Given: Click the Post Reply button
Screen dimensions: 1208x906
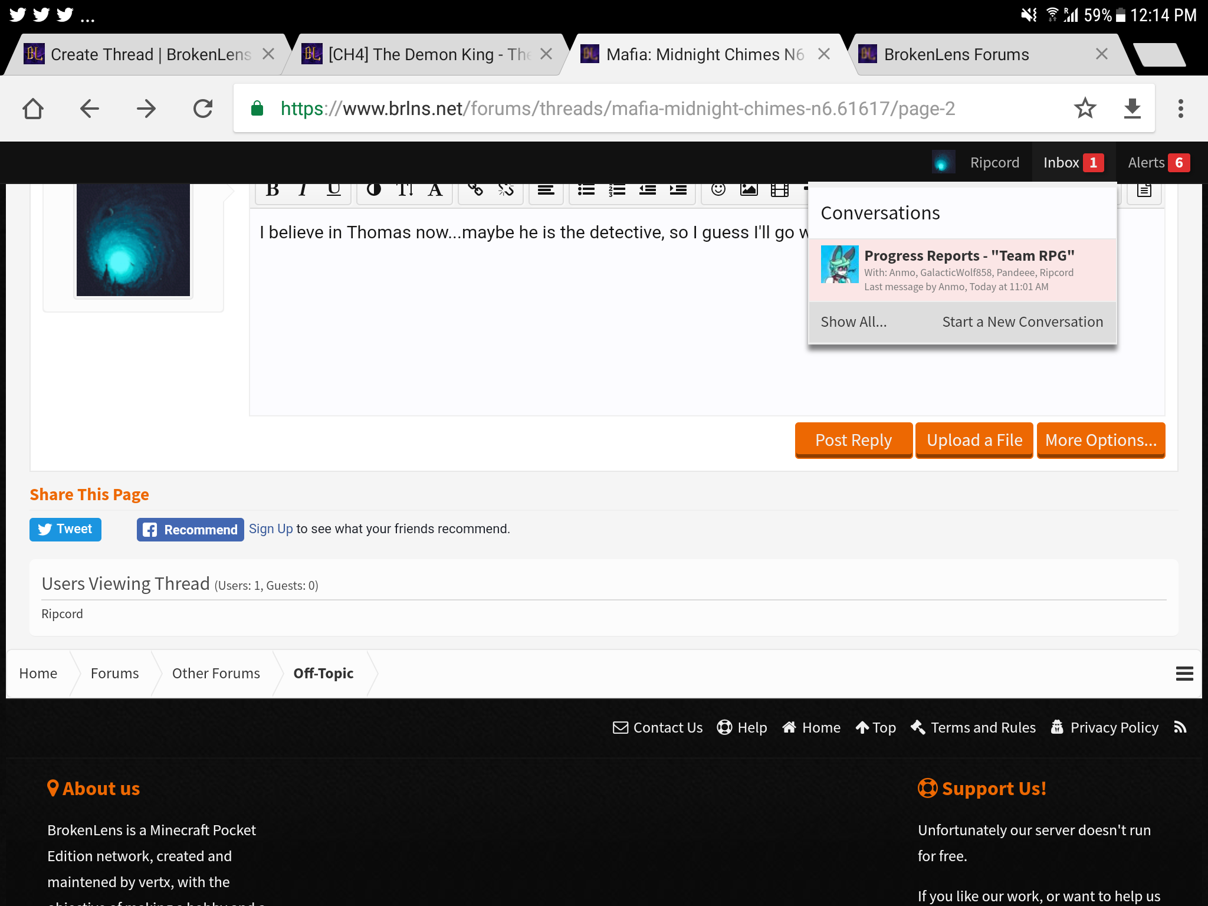Looking at the screenshot, I should (x=854, y=440).
